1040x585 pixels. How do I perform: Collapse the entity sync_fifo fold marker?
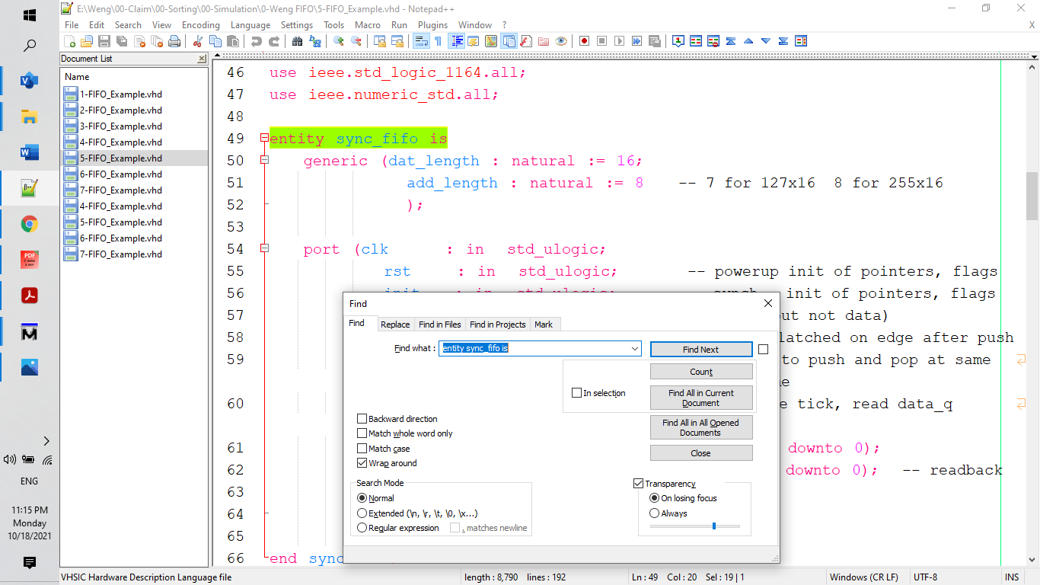[264, 138]
